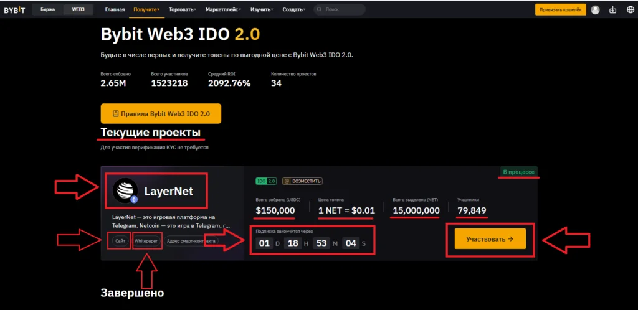This screenshot has width=638, height=310.
Task: Open the LayerNet Сайт link
Action: [120, 241]
